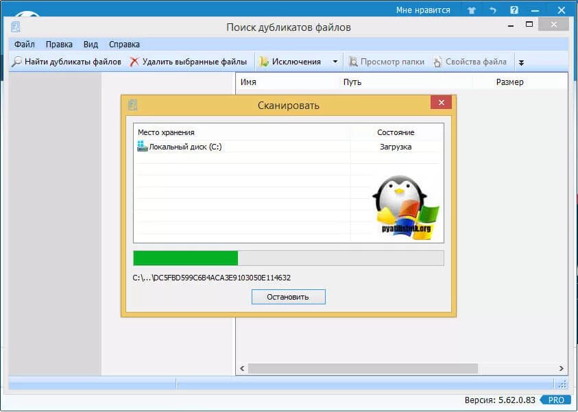Click Свойства файла toolbar button
Viewport: 578px width, 412px height.
tap(470, 62)
